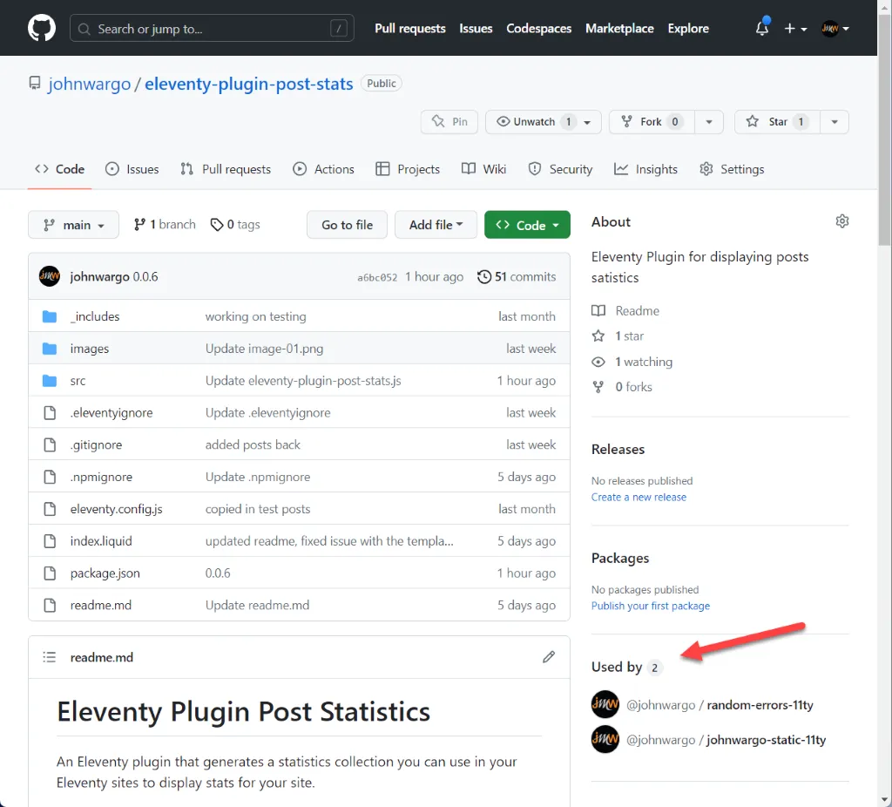Open the main branch selector
Viewport: 892px width, 807px height.
73,225
